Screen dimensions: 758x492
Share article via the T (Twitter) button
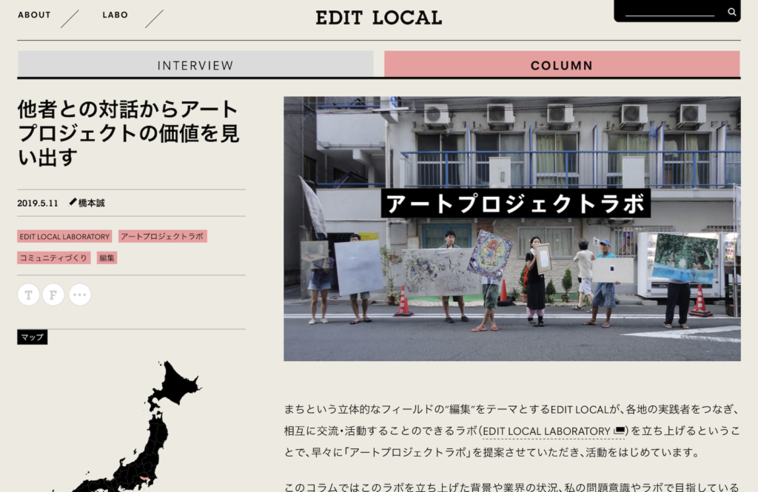(28, 294)
